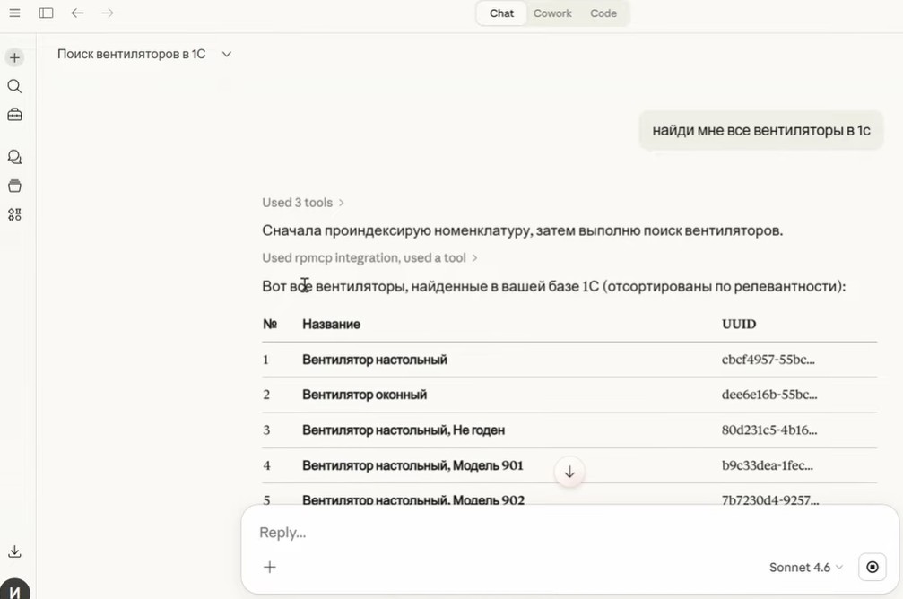Start a new chat with plus icon
The width and height of the screenshot is (903, 599).
pyautogui.click(x=14, y=57)
